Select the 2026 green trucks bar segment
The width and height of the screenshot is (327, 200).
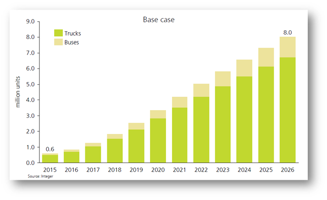[x=288, y=110]
